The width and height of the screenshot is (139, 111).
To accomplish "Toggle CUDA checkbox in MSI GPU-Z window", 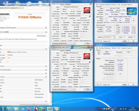I will pos(68,41).
